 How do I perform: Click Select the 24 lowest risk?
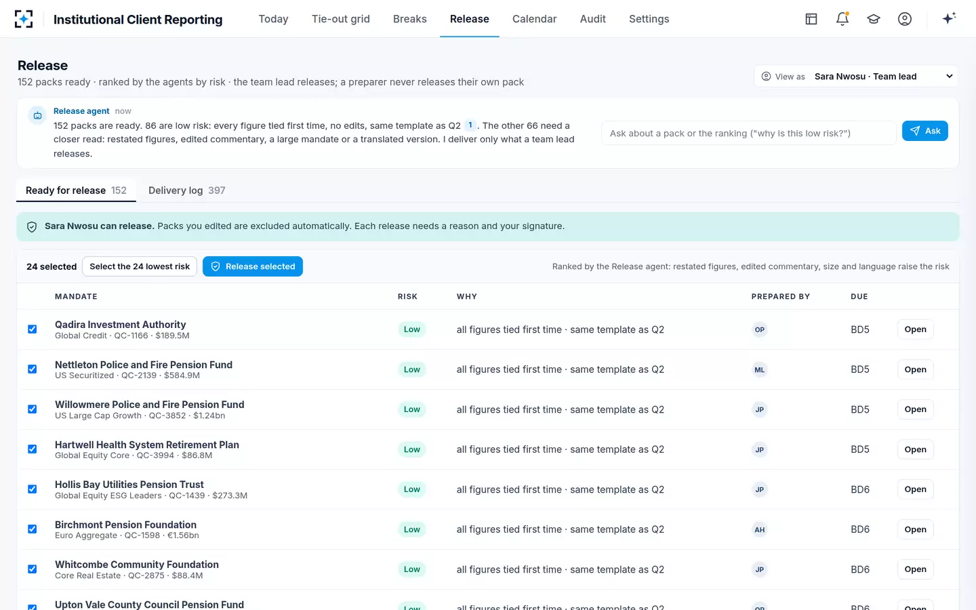[140, 266]
